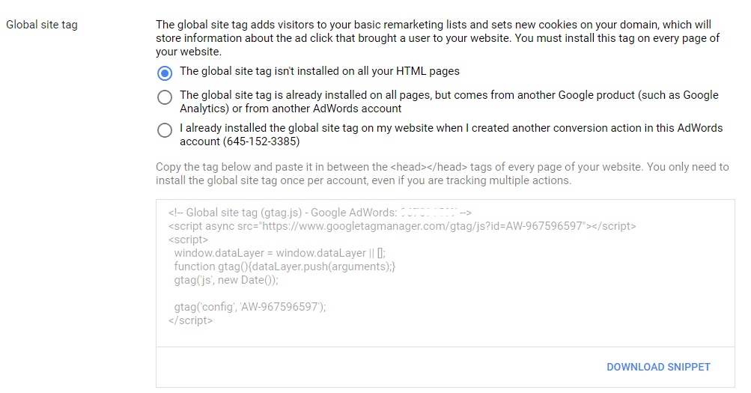751x393 pixels.
Task: Click the "function gtag()" code line
Action: coord(285,266)
